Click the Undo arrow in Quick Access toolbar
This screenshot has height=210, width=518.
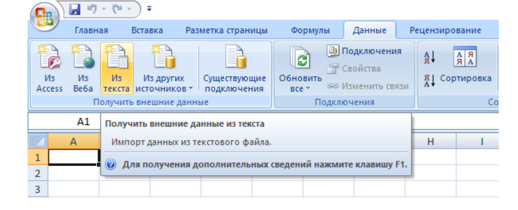[x=91, y=9]
